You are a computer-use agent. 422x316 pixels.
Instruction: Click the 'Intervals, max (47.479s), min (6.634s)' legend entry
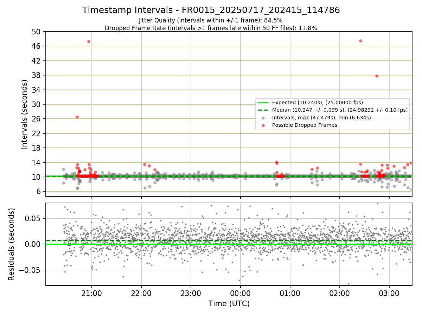321,118
